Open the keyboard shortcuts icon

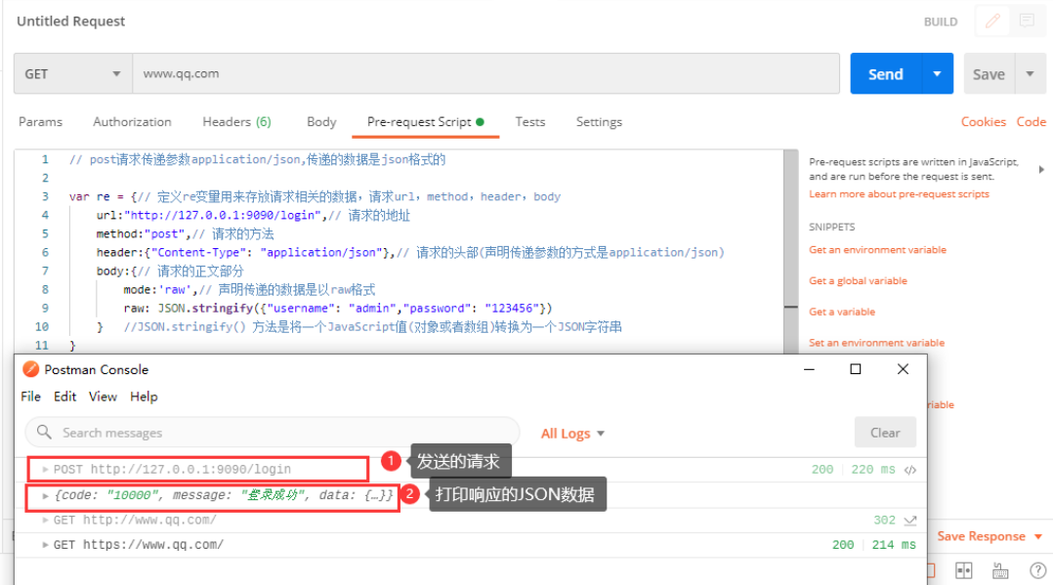coord(1000,570)
